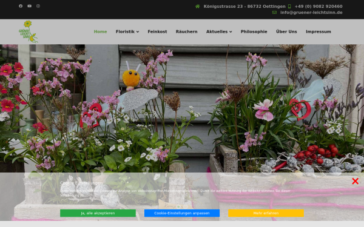Open the Feinkost page
364x227 pixels.
click(157, 31)
